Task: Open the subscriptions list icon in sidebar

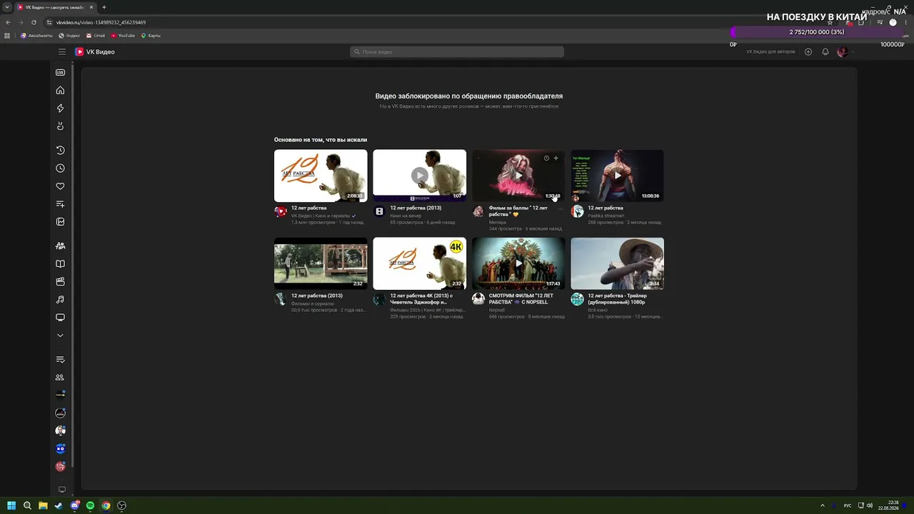Action: click(60, 360)
